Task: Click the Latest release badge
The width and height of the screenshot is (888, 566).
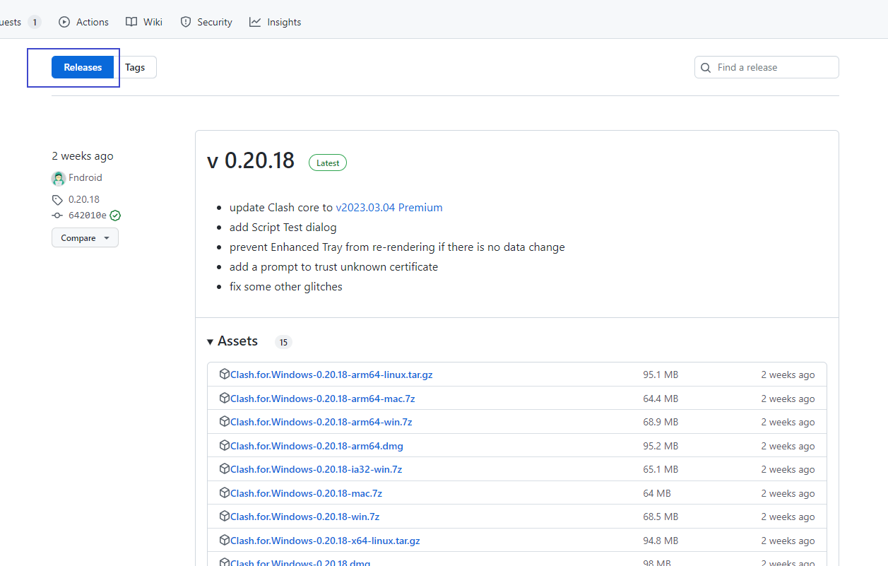Action: coord(328,163)
